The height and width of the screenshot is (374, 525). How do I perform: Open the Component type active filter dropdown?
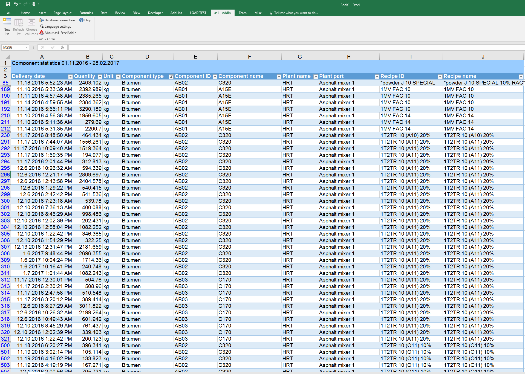(171, 77)
